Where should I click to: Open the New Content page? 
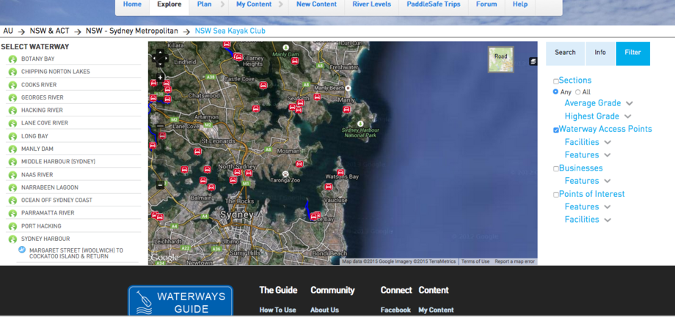coord(316,4)
